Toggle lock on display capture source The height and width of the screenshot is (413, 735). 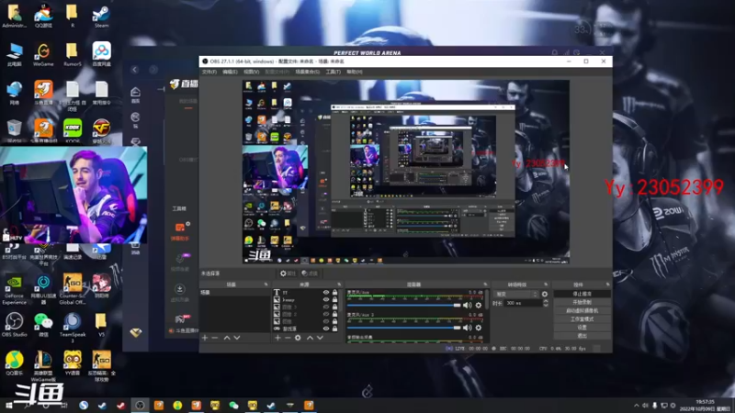pyautogui.click(x=334, y=329)
